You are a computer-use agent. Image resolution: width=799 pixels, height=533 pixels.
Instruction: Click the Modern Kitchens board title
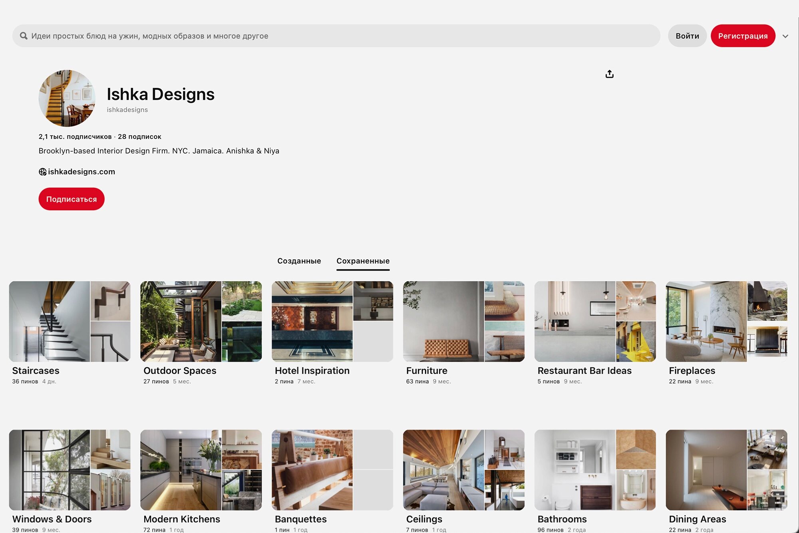182,519
